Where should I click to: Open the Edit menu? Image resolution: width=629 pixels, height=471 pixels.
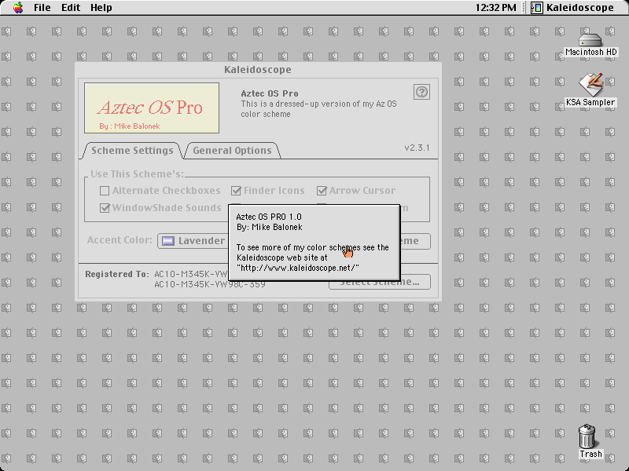point(71,8)
